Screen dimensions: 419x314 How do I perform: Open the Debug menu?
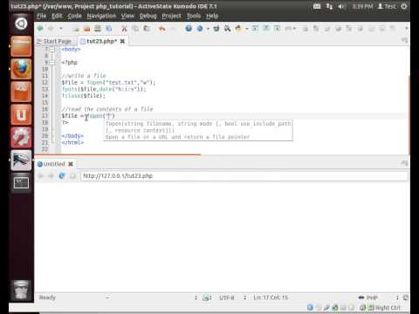[148, 16]
